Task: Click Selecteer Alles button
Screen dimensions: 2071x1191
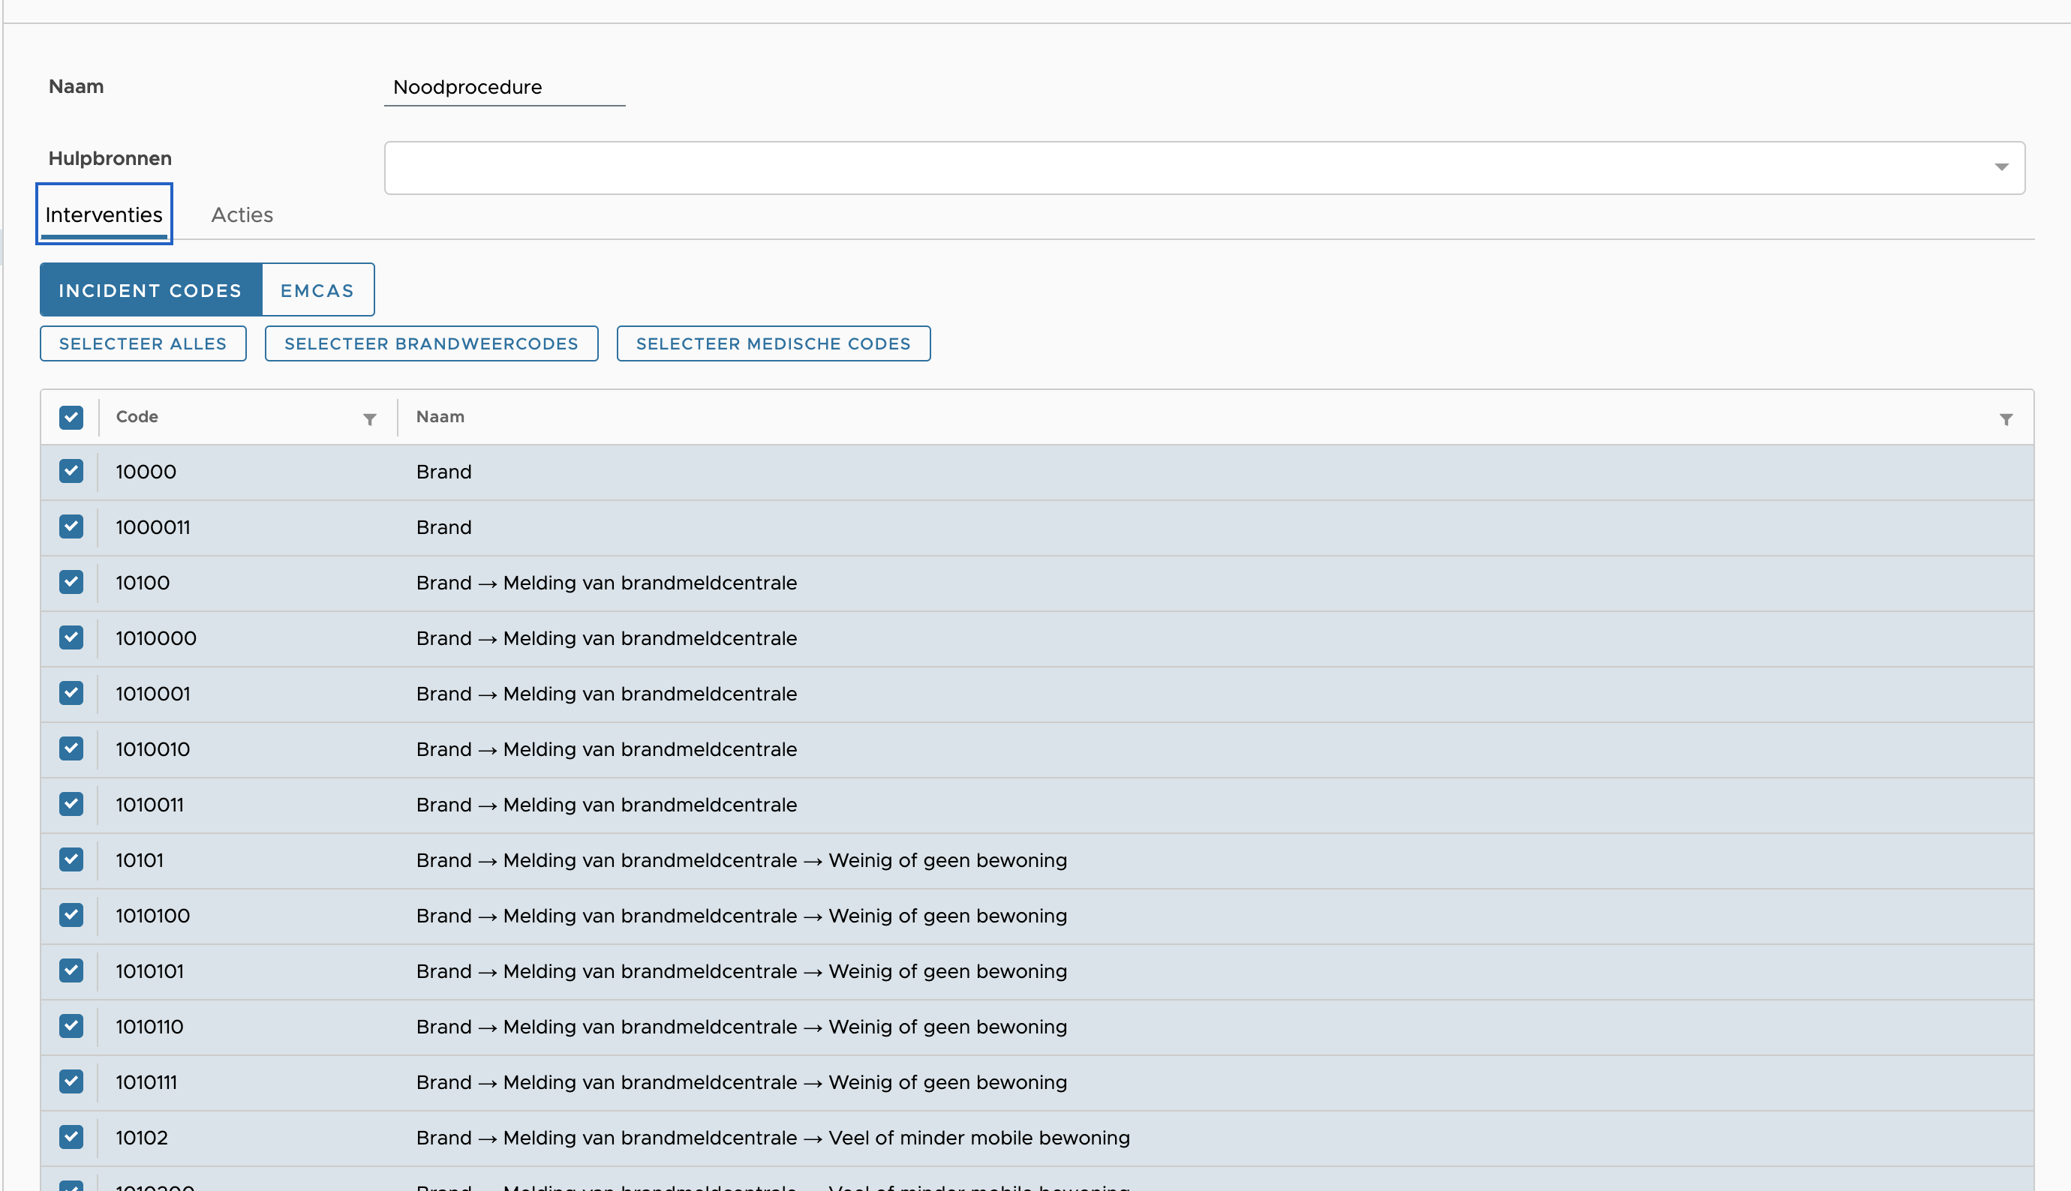Action: click(143, 343)
